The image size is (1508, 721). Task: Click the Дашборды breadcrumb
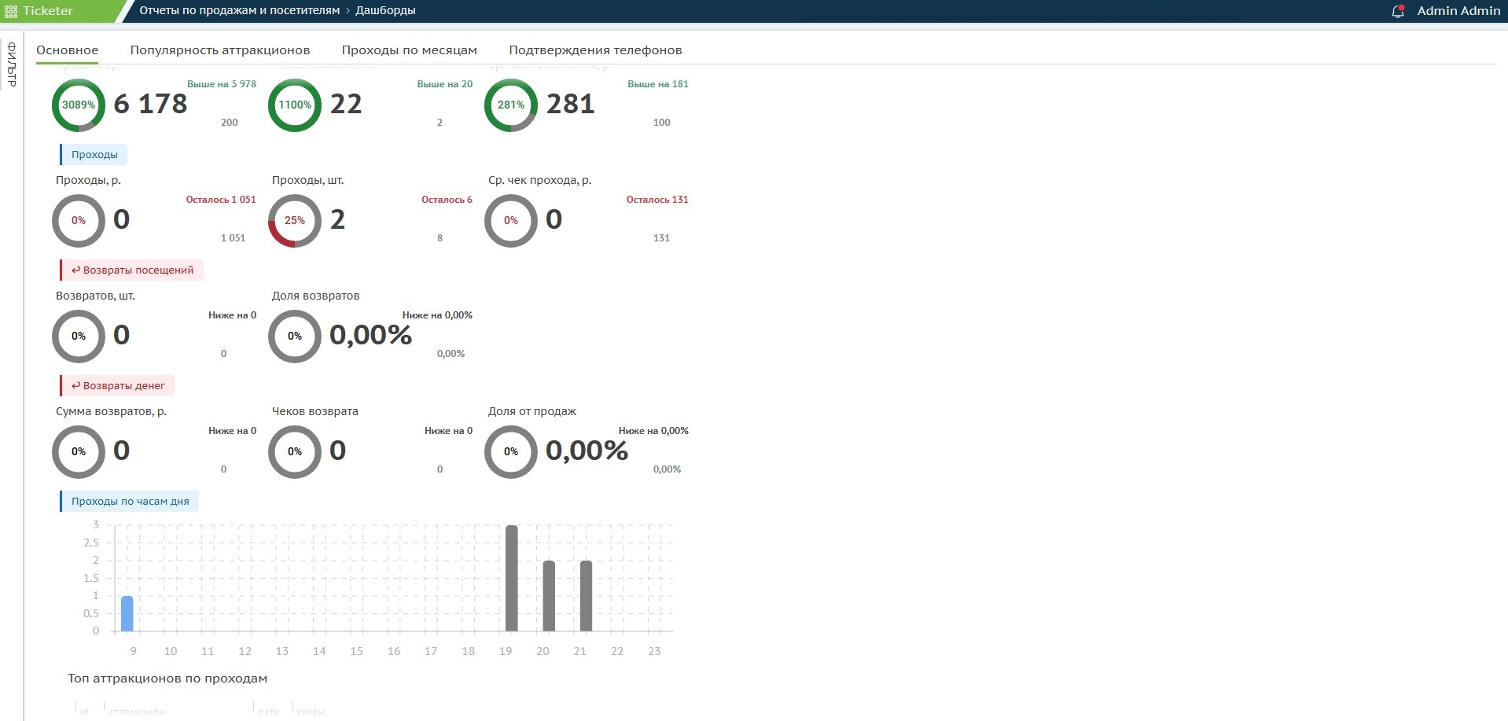coord(385,11)
